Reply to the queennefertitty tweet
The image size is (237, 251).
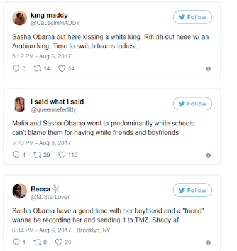pyautogui.click(x=16, y=155)
